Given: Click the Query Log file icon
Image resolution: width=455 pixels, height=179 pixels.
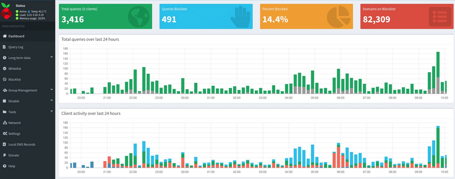Looking at the screenshot, I should click(x=4, y=47).
